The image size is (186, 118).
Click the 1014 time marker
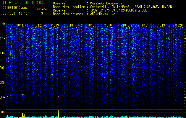pyautogui.click(x=73, y=25)
